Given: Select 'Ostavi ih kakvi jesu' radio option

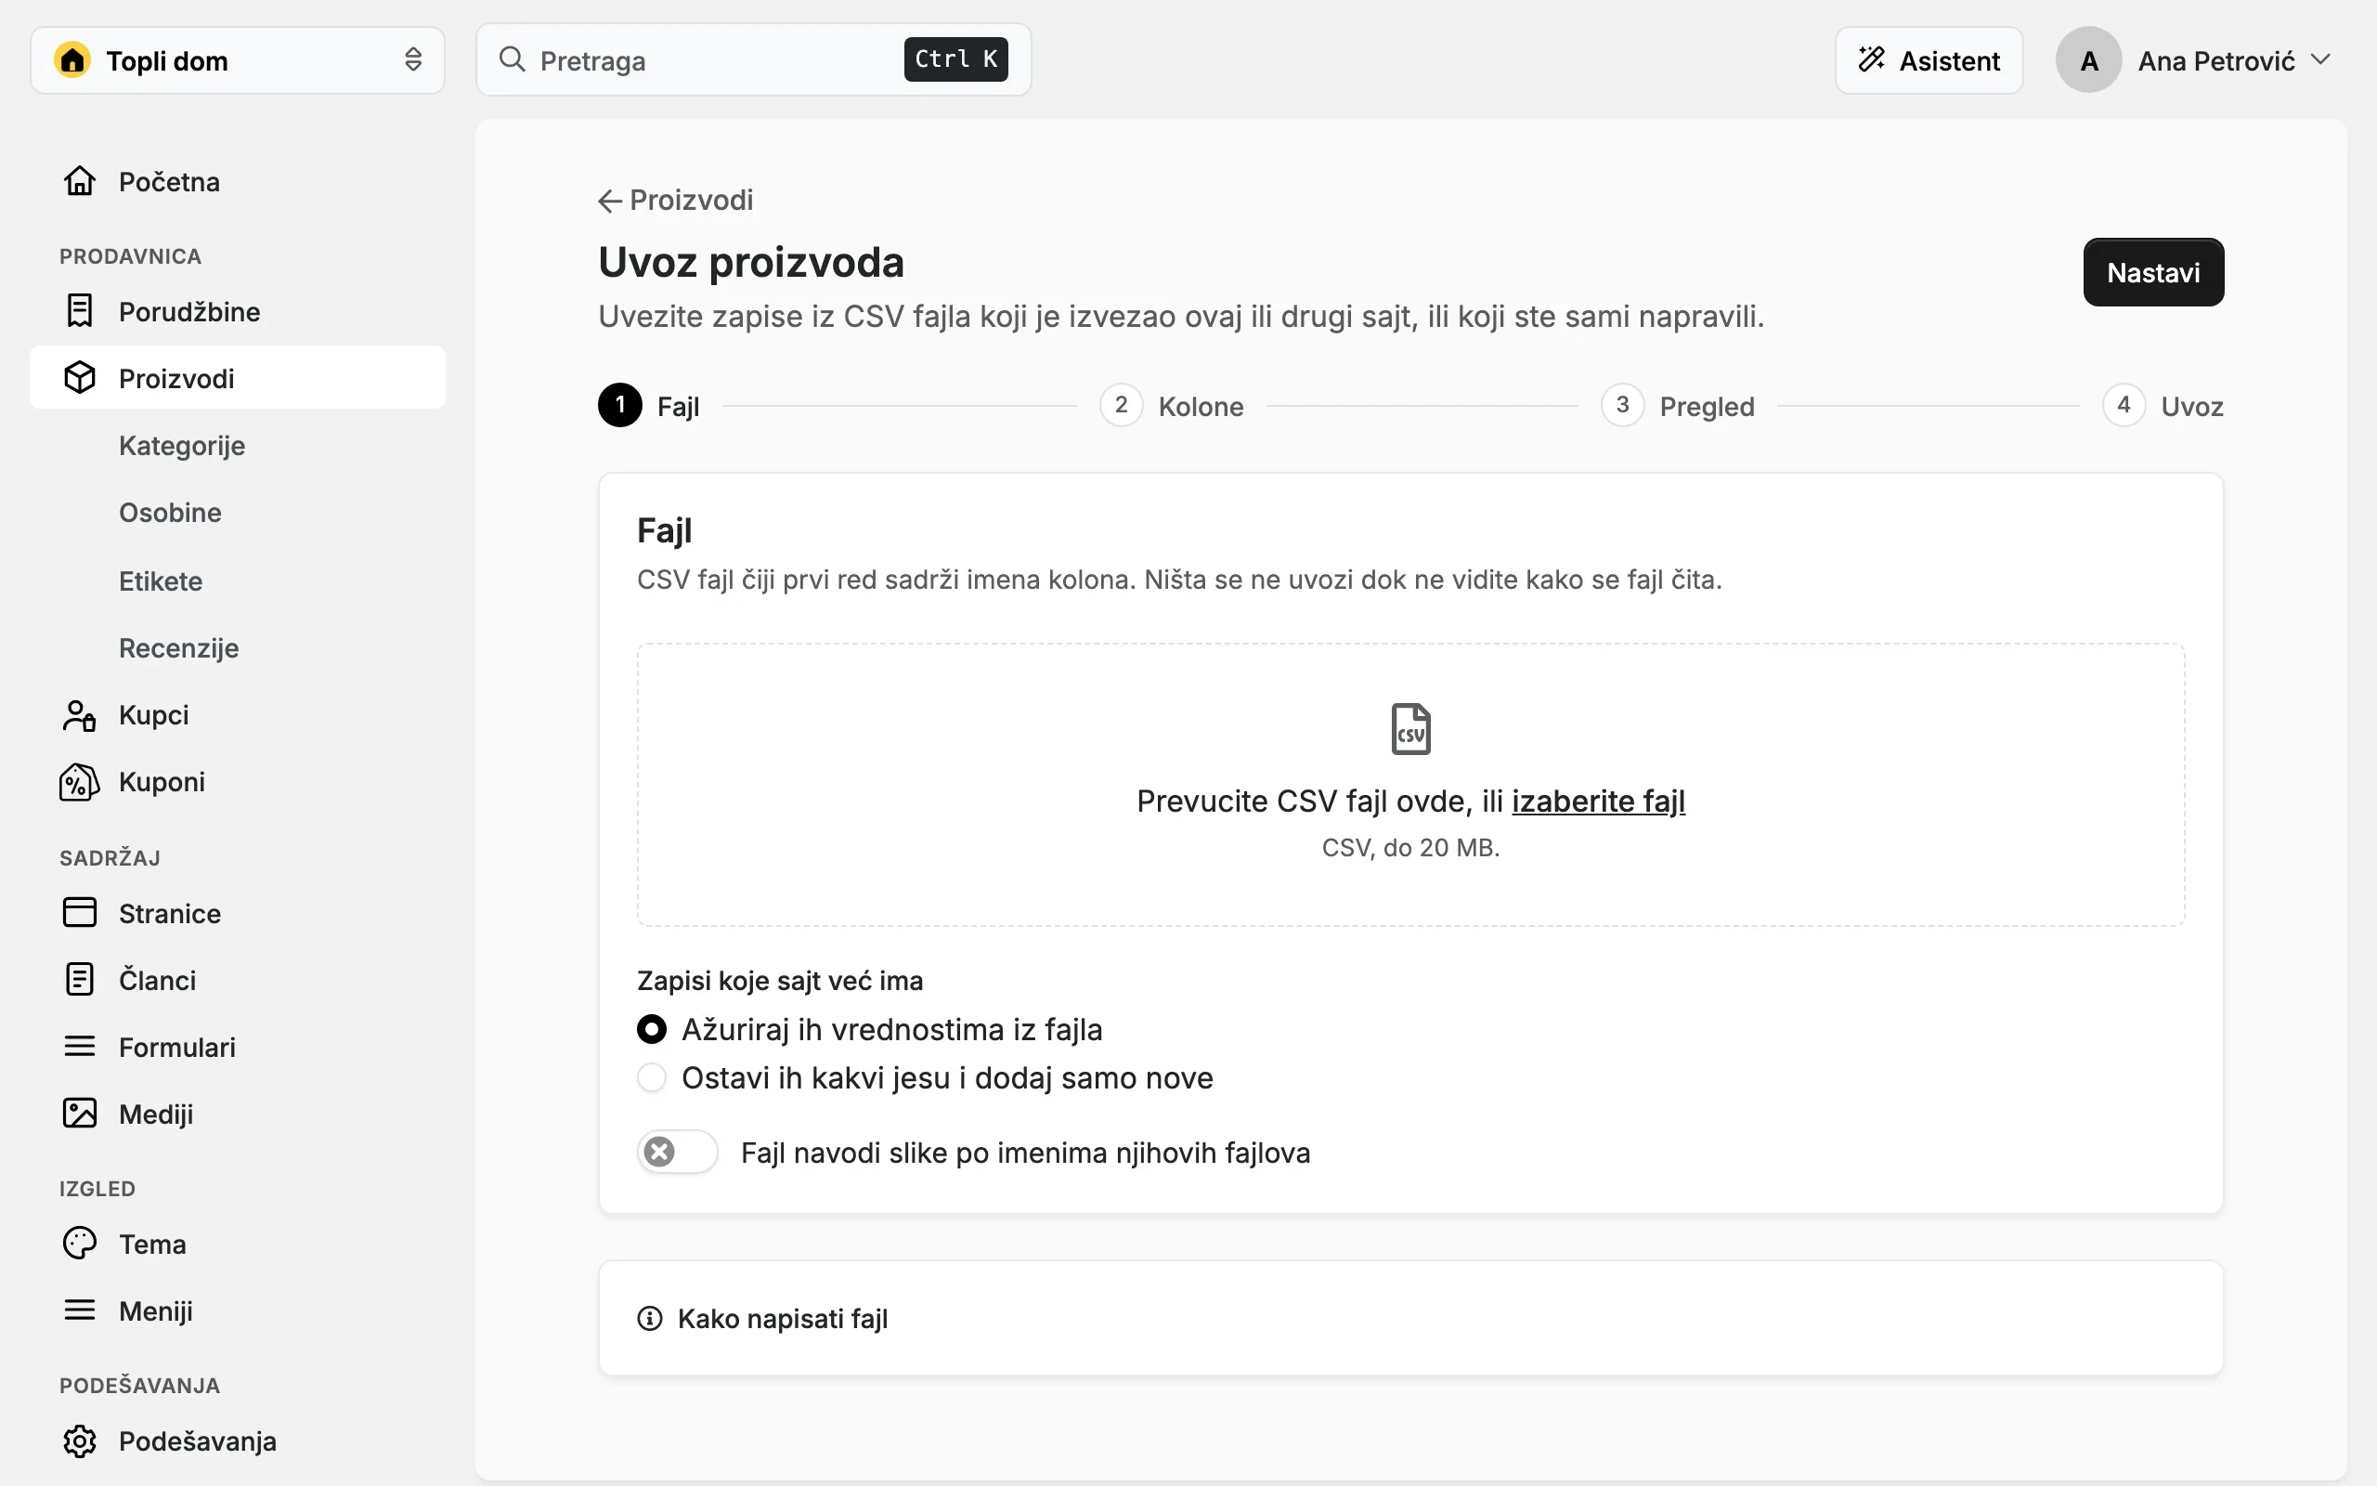Looking at the screenshot, I should [651, 1078].
